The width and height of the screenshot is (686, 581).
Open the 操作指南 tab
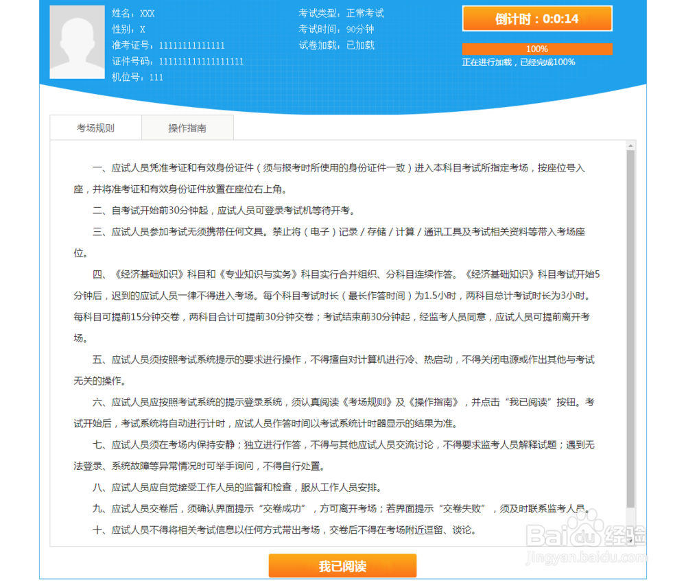point(188,128)
